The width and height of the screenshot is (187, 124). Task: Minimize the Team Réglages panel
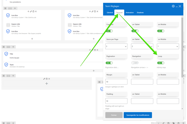point(177,7)
